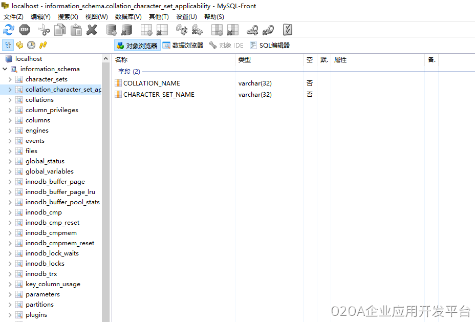Click the scissors Cut icon
Screen dimensions: 475x322
(44, 30)
